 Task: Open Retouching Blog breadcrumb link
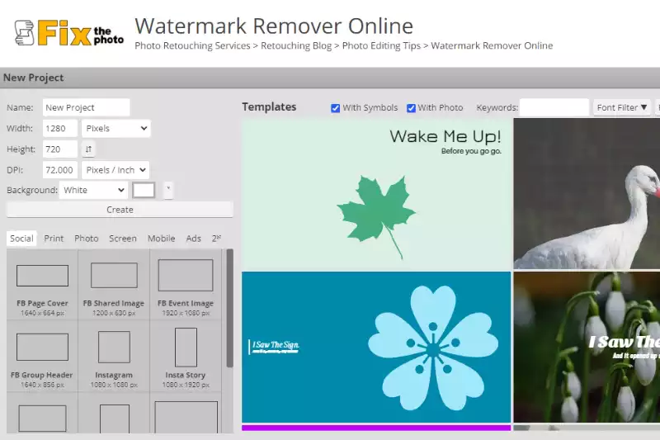[x=296, y=45]
